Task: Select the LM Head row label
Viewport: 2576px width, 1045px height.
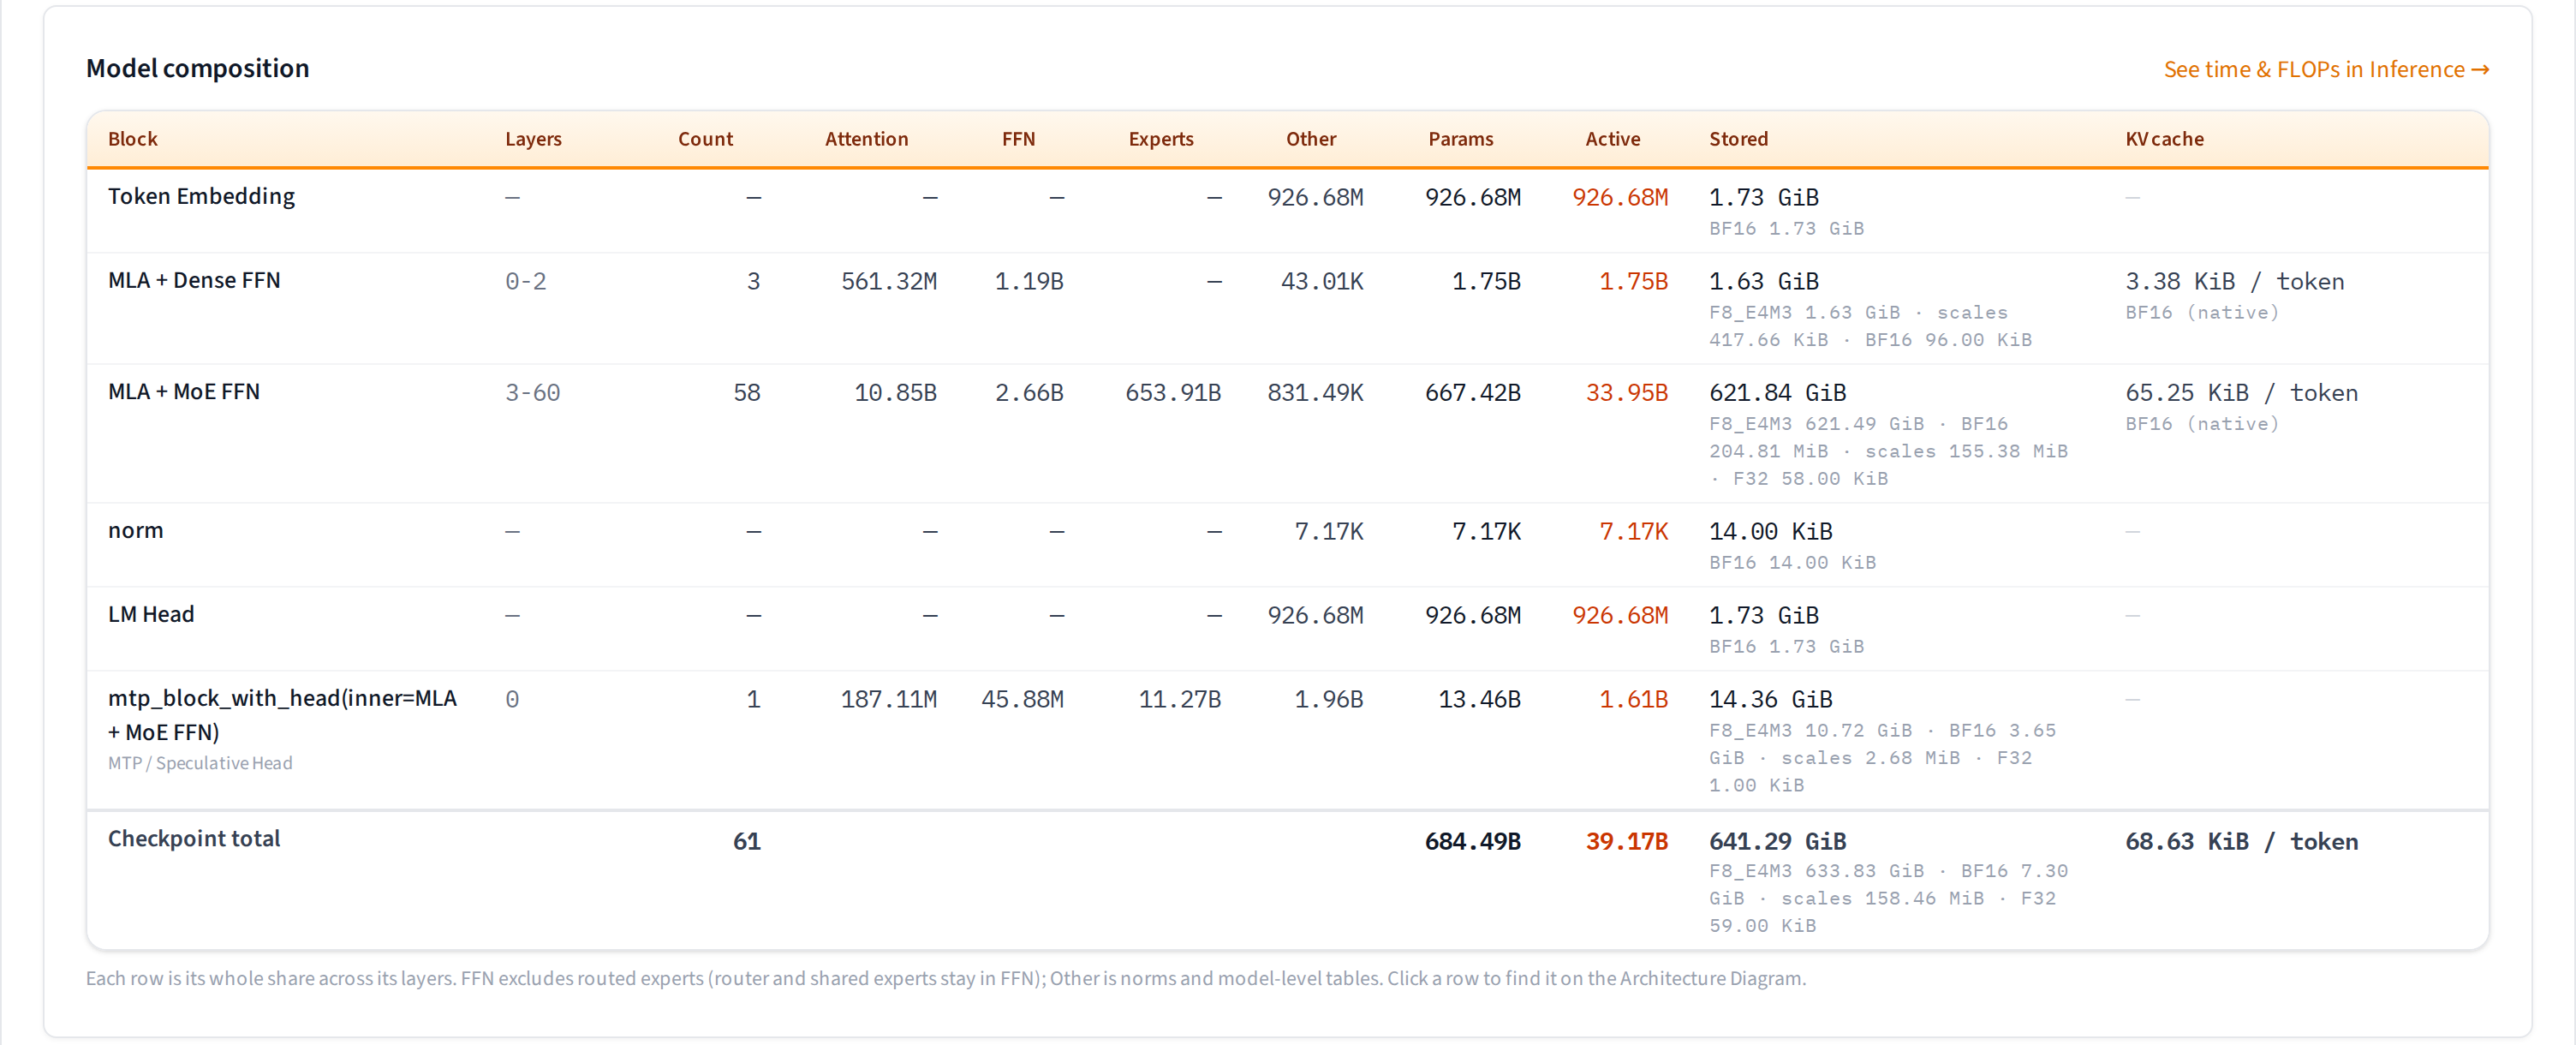Action: tap(151, 614)
